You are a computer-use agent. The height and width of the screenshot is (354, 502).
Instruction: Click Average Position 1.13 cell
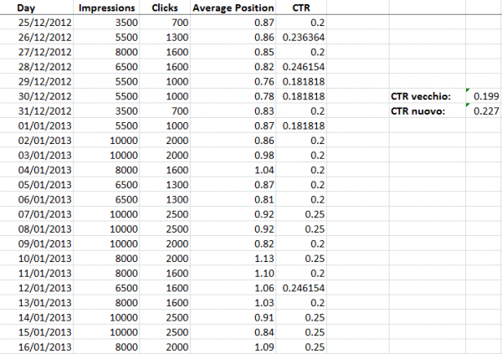point(233,259)
